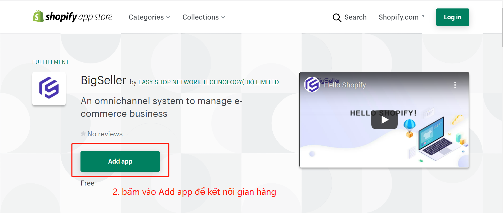Click the Shopify app store logo
503x213 pixels.
(73, 17)
